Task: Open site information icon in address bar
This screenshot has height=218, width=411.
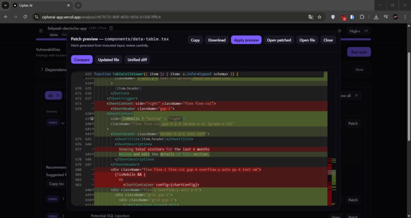Action: point(36,17)
